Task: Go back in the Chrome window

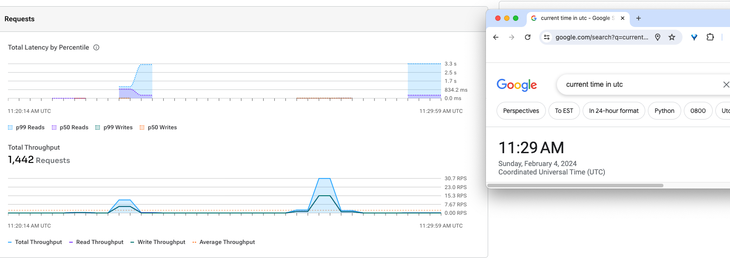Action: [x=496, y=37]
